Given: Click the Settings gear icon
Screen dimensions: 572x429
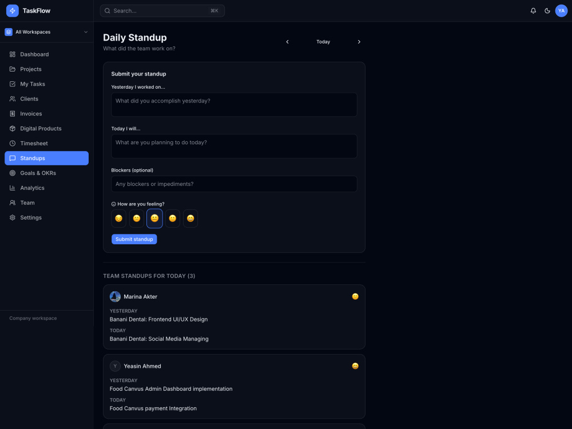Looking at the screenshot, I should tap(13, 217).
